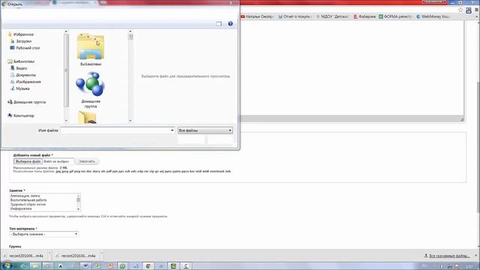480x270 pixels.
Task: Click the letter A taskbar icon
Action: [61, 266]
